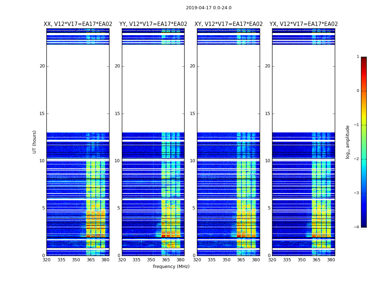This screenshot has width=372, height=284.
Task: Pick the dark red top of the colorbar
Action: 363,59
